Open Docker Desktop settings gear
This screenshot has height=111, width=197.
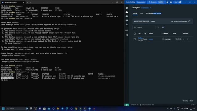pos(171,2)
